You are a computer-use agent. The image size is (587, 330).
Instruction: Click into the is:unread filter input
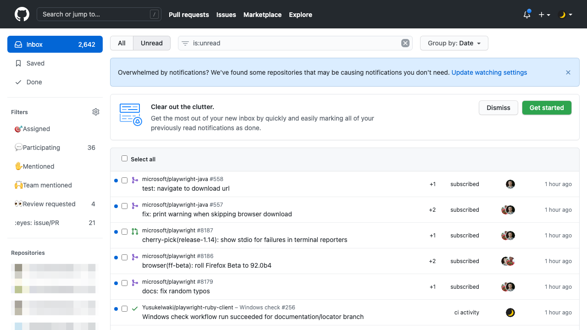click(295, 43)
